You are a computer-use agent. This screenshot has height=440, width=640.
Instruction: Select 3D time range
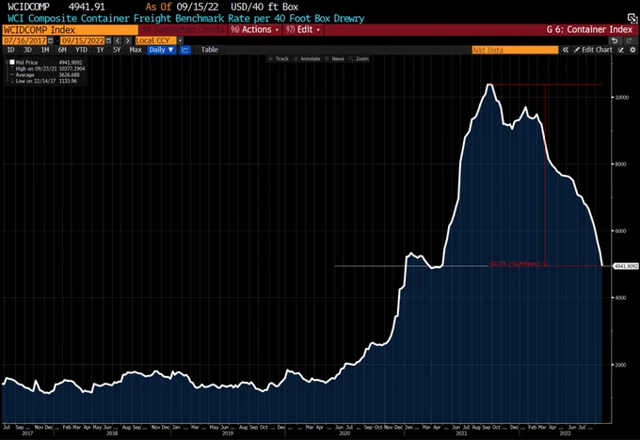coord(27,50)
